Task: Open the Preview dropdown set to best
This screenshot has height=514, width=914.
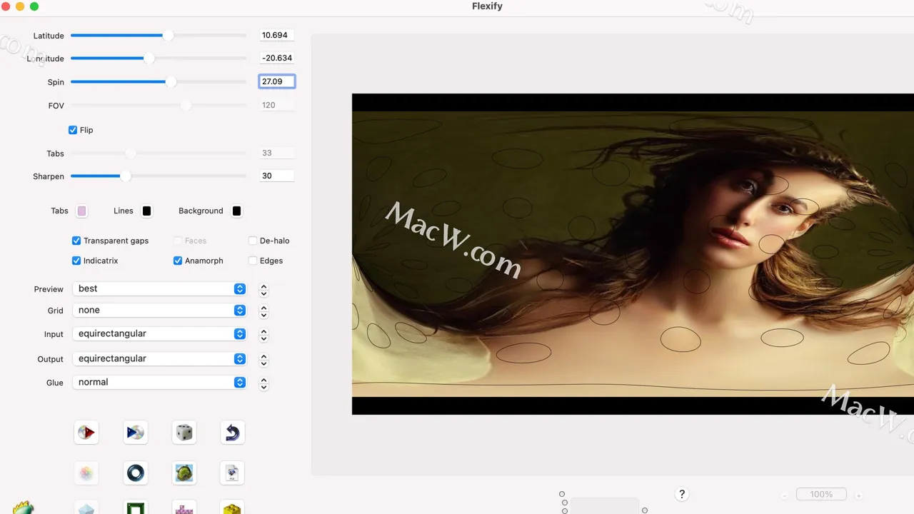Action: (159, 288)
